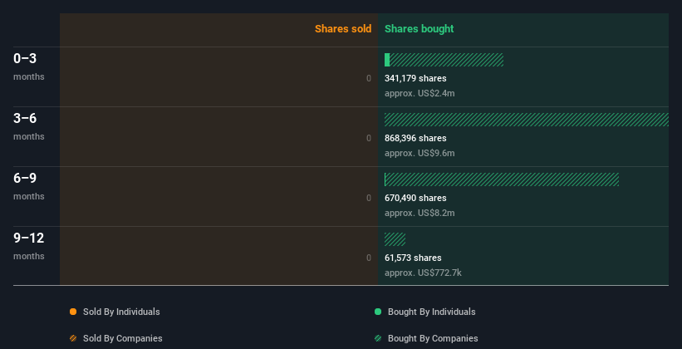Click the 868,396 shares value

tap(415, 138)
